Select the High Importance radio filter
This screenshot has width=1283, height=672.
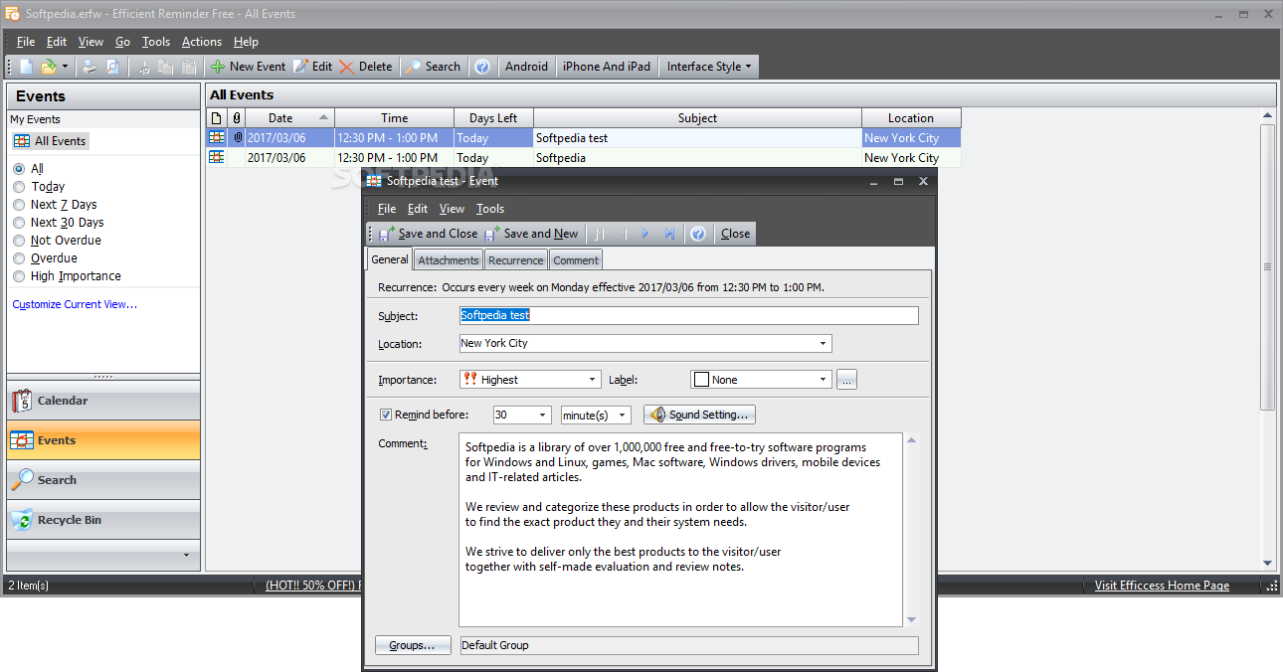[19, 276]
